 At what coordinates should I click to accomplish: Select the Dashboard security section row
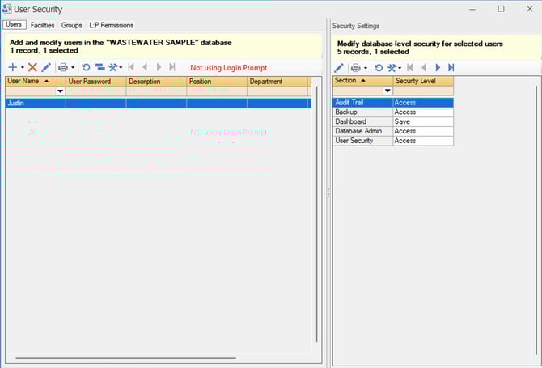click(362, 121)
